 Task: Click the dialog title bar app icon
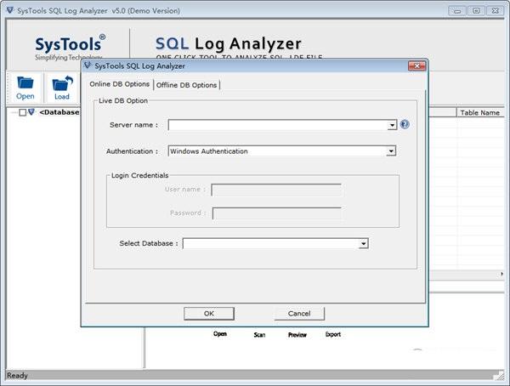point(88,65)
